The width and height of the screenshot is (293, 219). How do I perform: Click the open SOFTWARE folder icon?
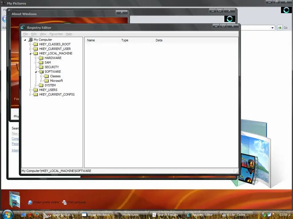click(x=41, y=72)
